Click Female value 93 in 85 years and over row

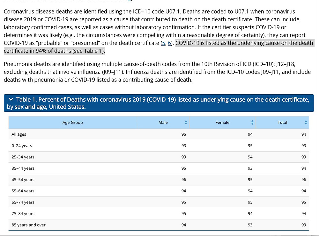tap(250, 225)
